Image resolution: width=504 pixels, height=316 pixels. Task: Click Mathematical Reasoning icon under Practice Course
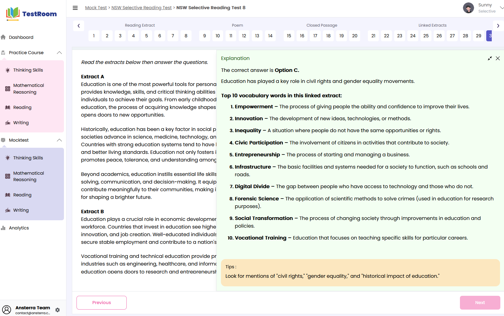tap(8, 89)
